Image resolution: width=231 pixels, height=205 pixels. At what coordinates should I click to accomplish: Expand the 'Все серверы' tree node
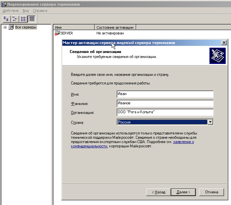(5, 27)
